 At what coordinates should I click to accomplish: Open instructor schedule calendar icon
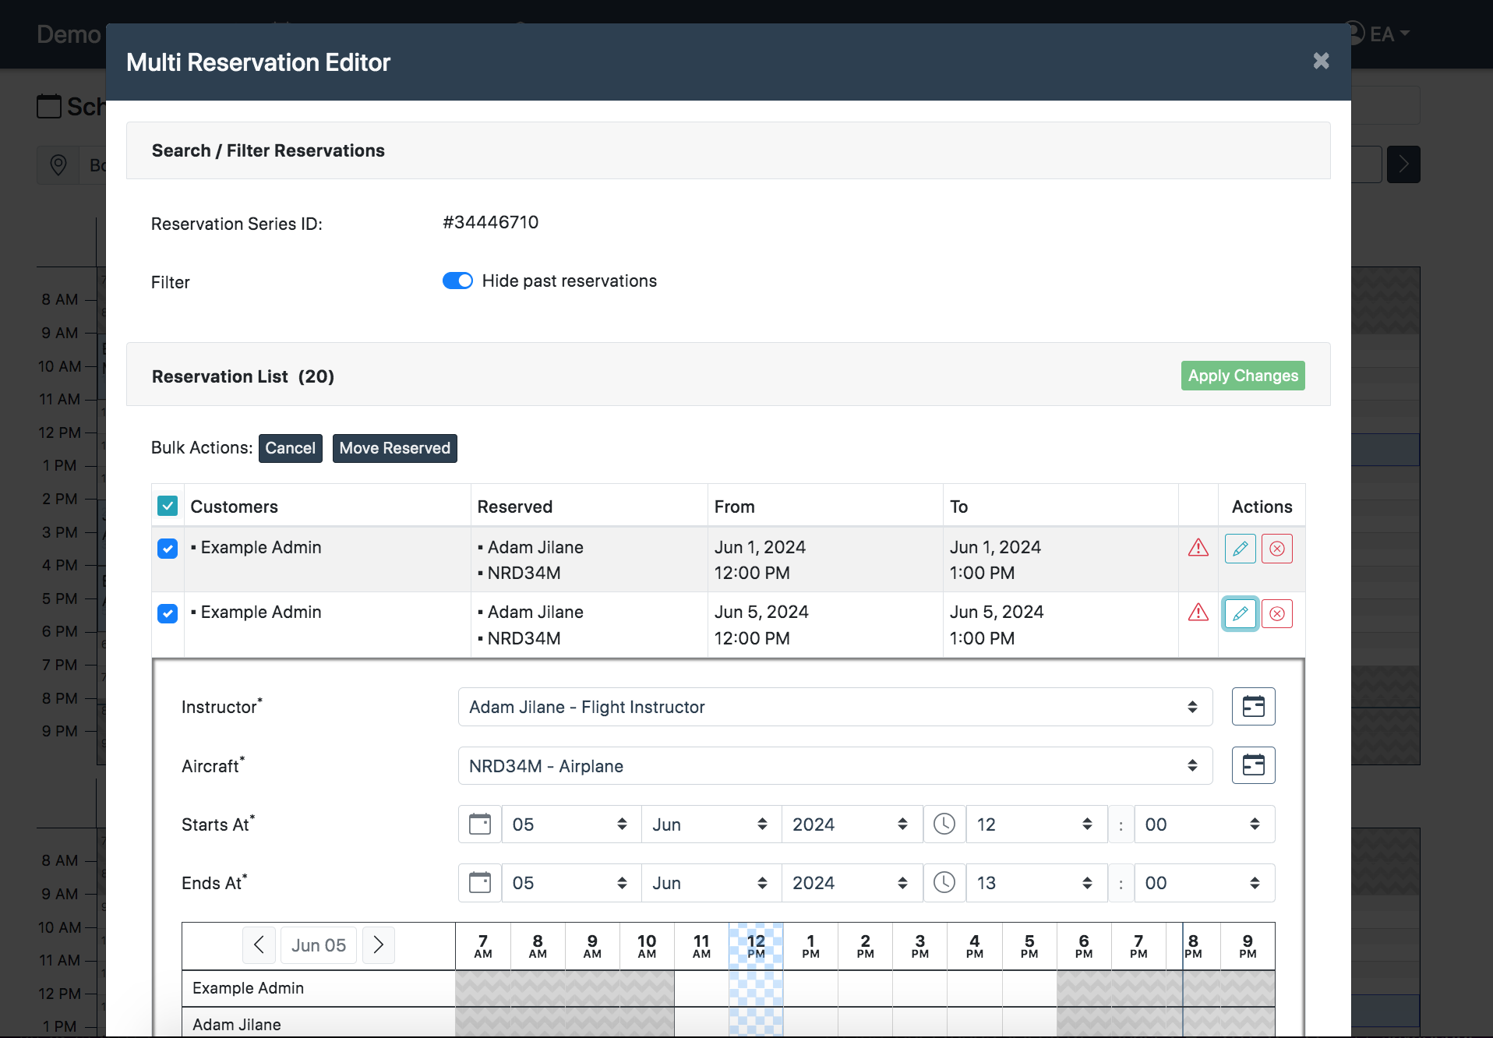[x=1253, y=707]
